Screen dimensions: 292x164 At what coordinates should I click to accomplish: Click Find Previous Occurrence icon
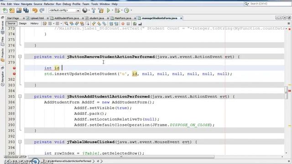point(72,24)
